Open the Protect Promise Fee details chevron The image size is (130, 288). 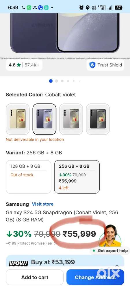(55, 243)
